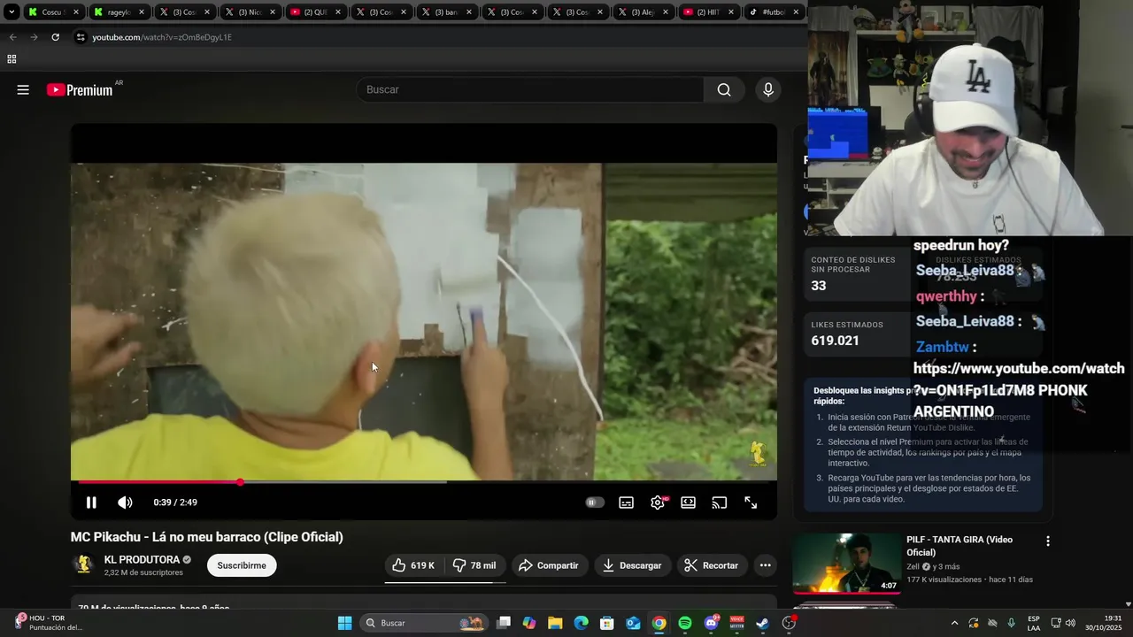
Task: Close the rageylo tab
Action: coord(142,12)
